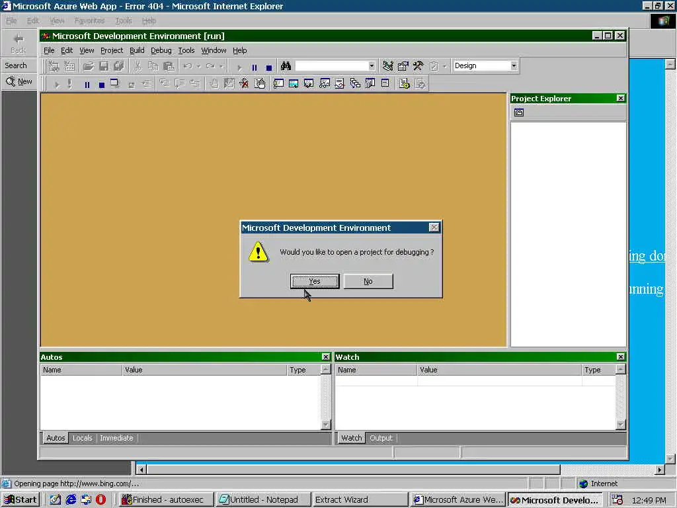Click the Toolbox hammer and wrench icon
677x508 pixels.
click(x=418, y=66)
